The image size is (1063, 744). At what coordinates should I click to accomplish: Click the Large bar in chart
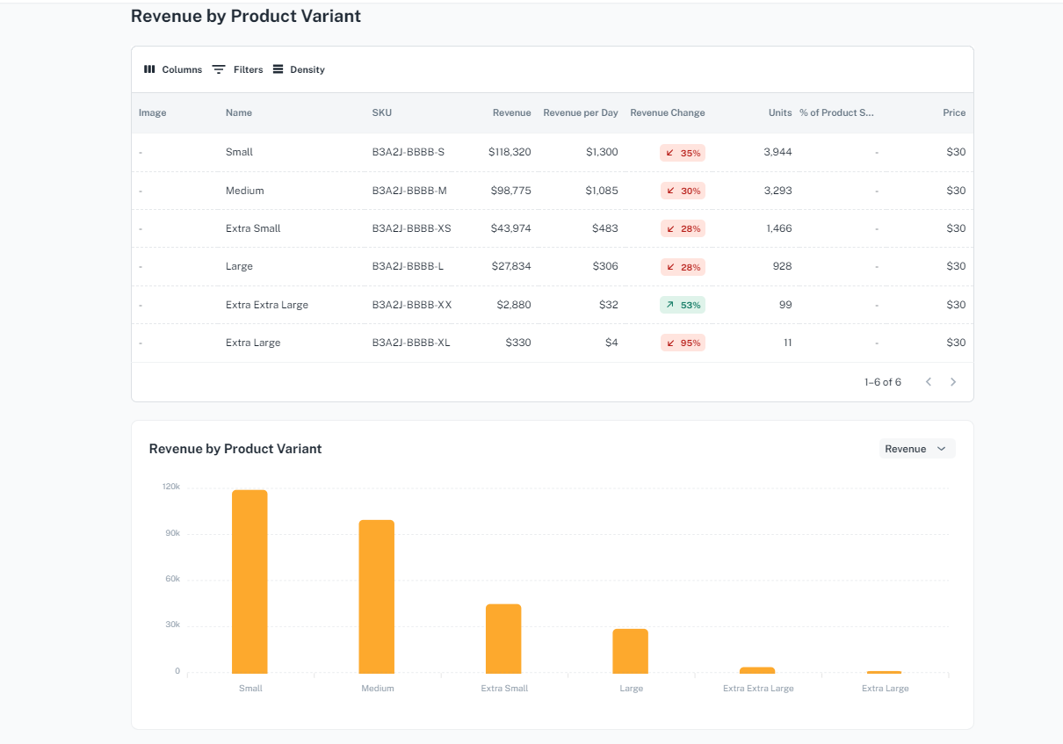coord(631,651)
